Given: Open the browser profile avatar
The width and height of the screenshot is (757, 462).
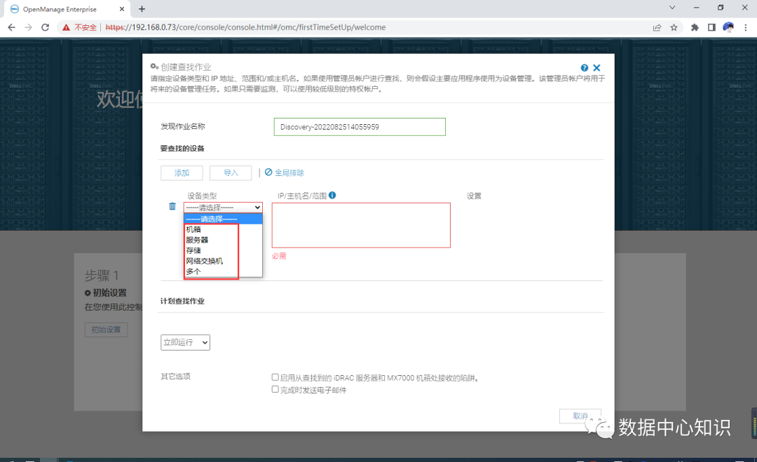Looking at the screenshot, I should [x=728, y=27].
